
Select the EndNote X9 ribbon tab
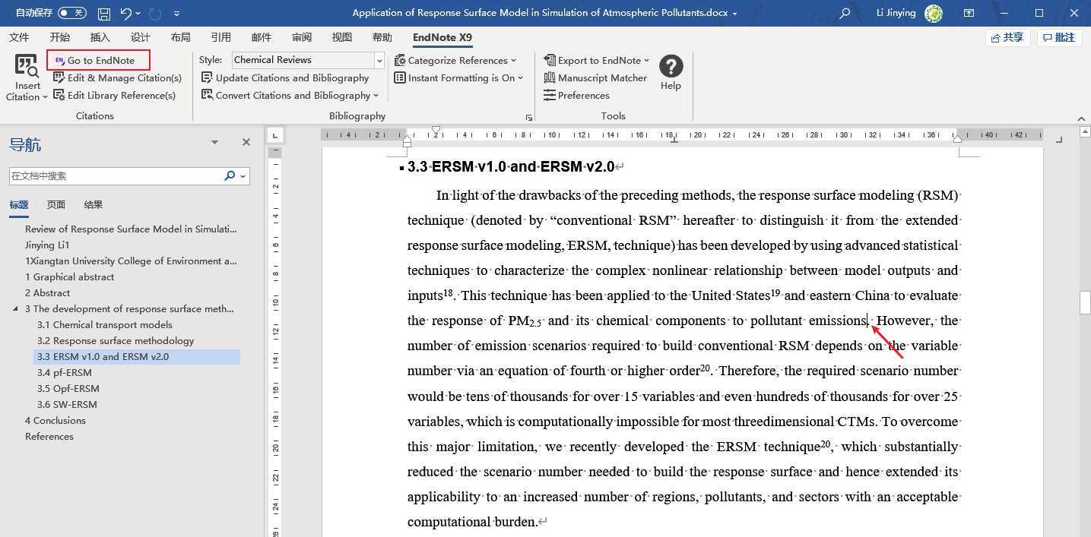(442, 37)
